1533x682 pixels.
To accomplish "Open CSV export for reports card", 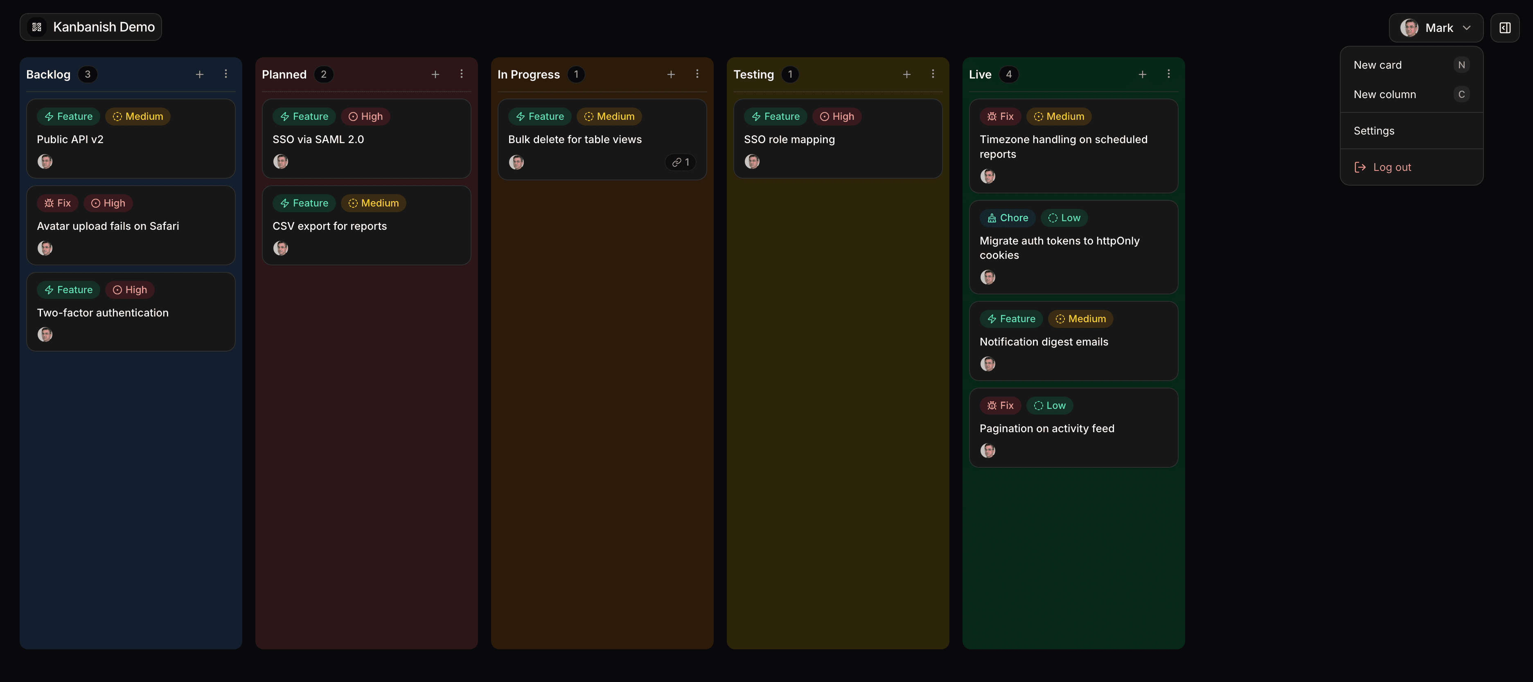I will click(367, 225).
